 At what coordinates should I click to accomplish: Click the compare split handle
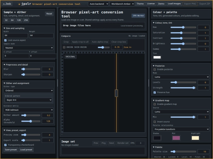116,93
